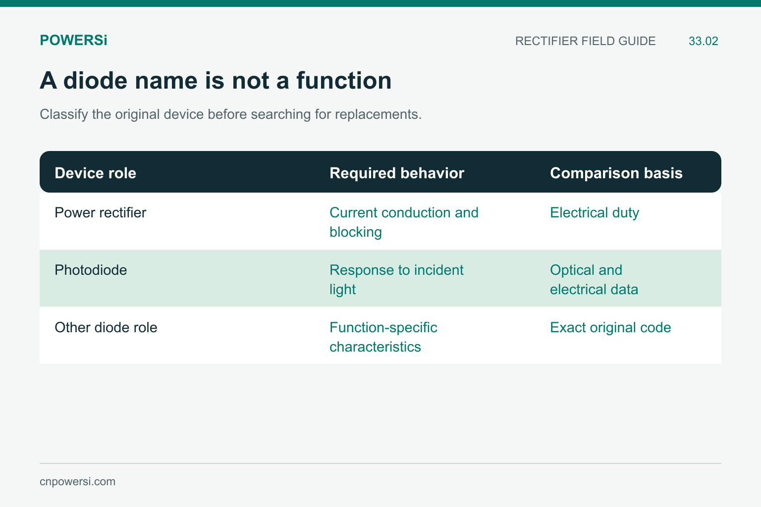Select the 'Power rectifier' cell
Viewport: 761px width, 507px height.
(101, 212)
